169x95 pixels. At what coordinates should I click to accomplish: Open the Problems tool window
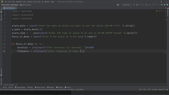point(50,87)
